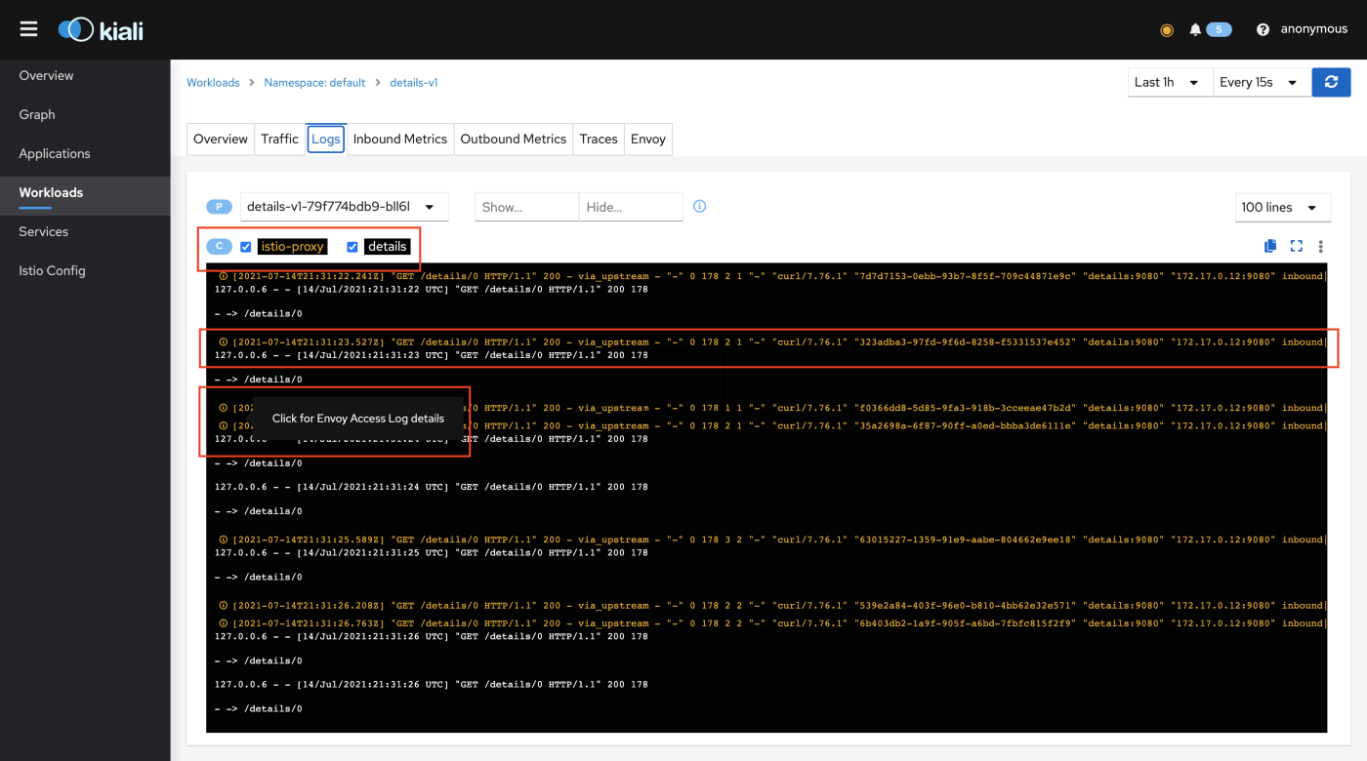Click the anonymous user label
This screenshot has width=1367, height=761.
1314,29
